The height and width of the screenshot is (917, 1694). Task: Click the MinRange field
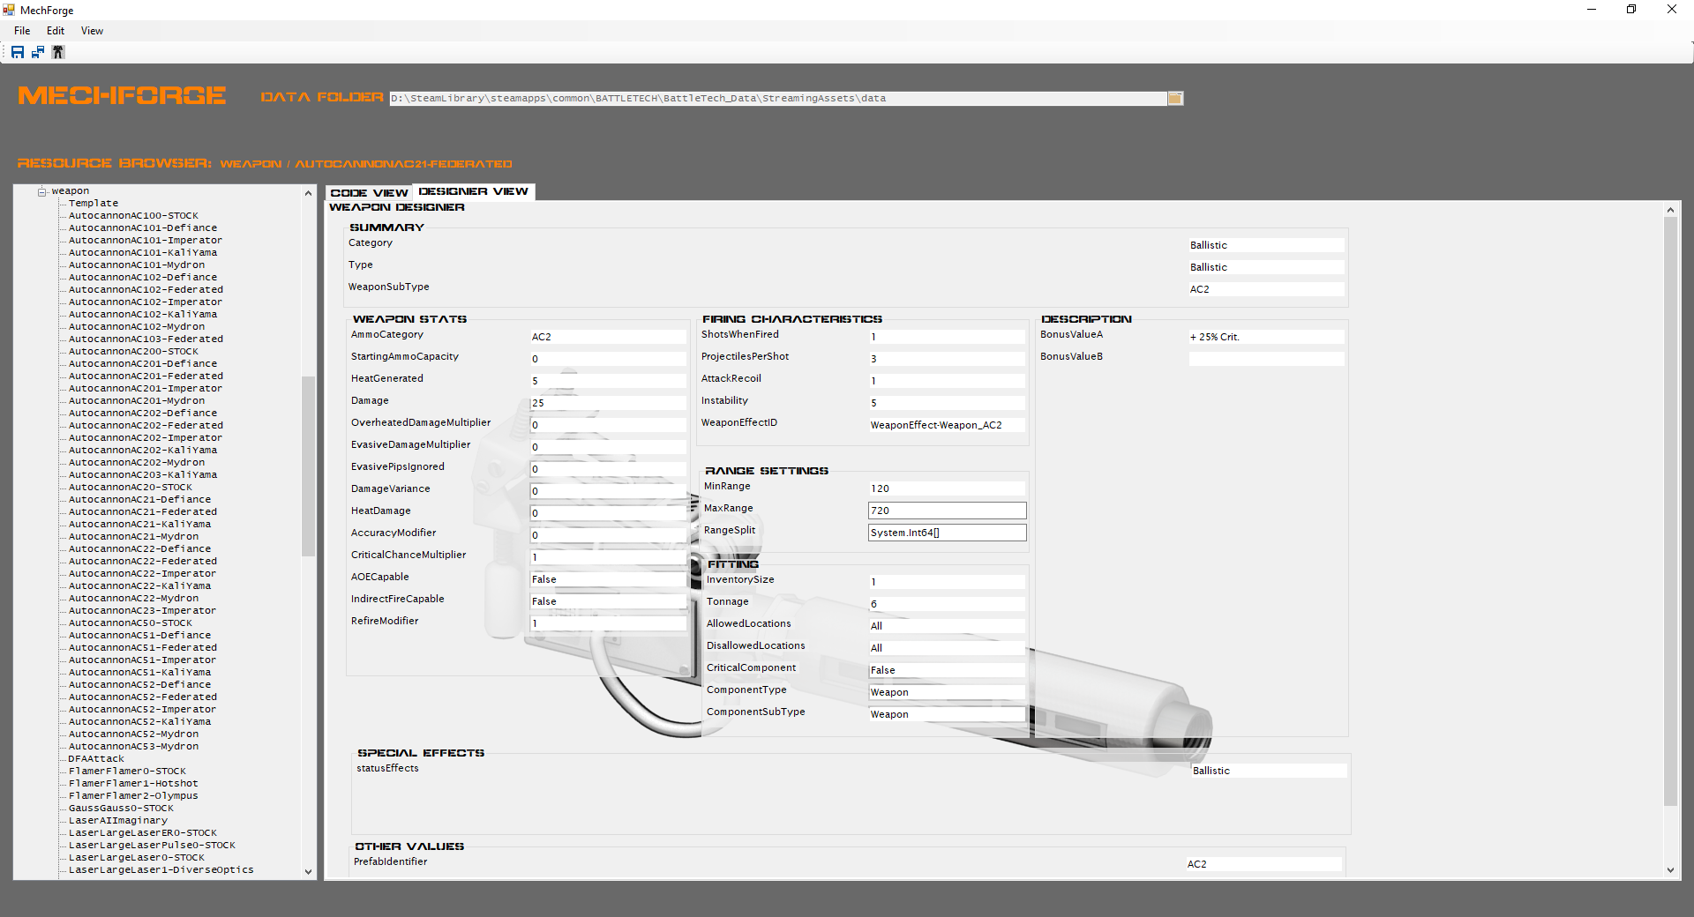[947, 488]
